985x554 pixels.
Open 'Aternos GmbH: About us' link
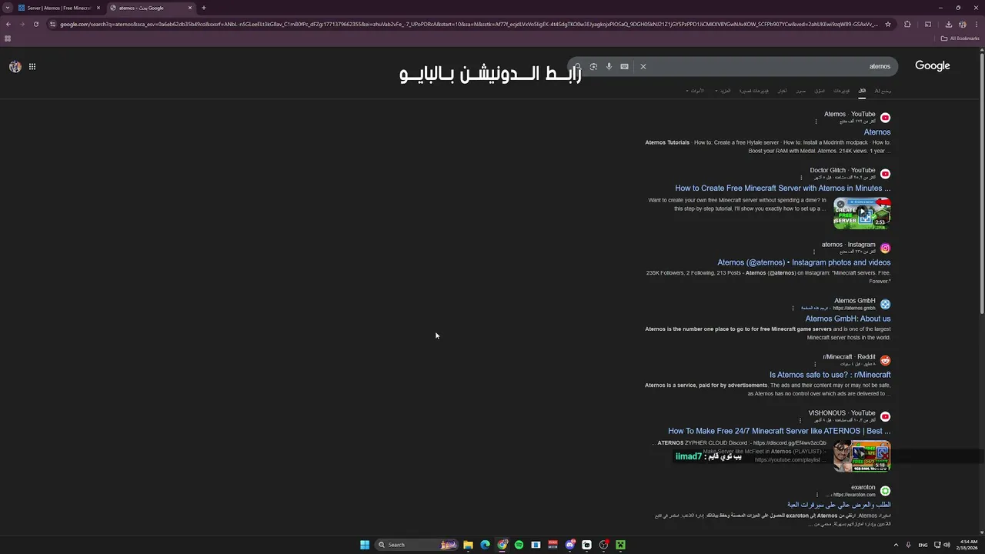tap(848, 319)
